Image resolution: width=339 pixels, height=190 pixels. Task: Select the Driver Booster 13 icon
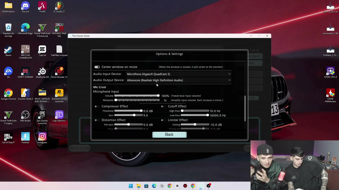point(59,73)
